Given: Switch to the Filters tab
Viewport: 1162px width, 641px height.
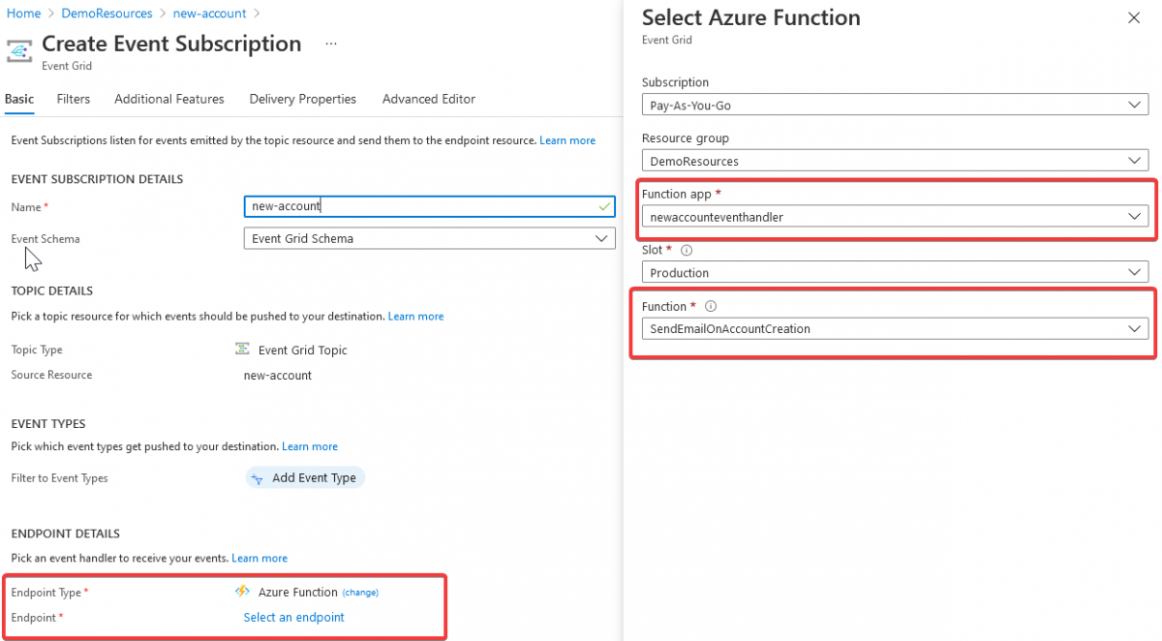Looking at the screenshot, I should pyautogui.click(x=74, y=99).
